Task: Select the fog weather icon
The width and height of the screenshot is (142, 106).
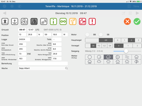Action: [x=90, y=62]
